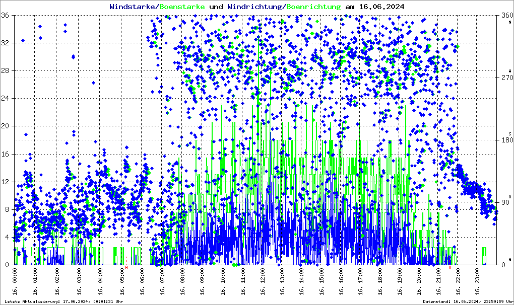Click the '20' value on the left axis
The height and width of the screenshot is (305, 514).
6,126
